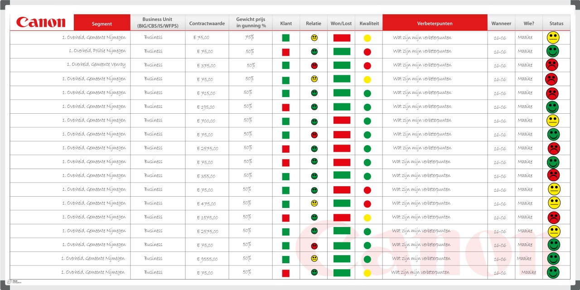Click the red Relatie smiley in Gemeente Venray row
The height and width of the screenshot is (290, 580).
pyautogui.click(x=314, y=65)
